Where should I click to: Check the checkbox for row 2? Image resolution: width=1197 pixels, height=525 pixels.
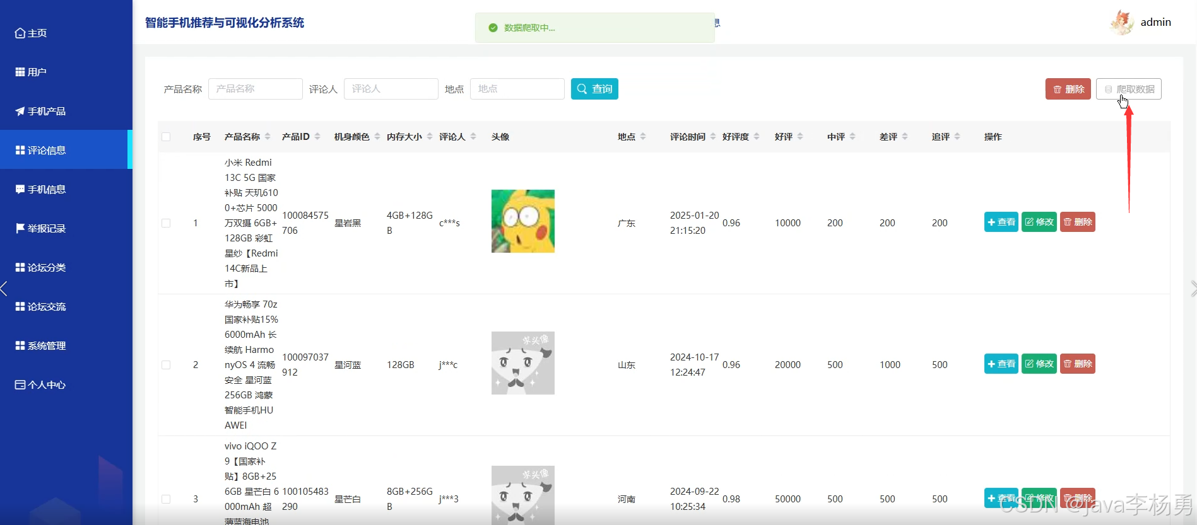pos(166,365)
